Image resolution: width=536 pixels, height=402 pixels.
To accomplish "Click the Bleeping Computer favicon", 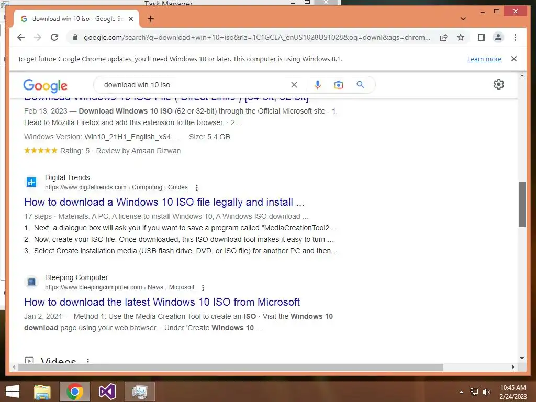I will [31, 282].
